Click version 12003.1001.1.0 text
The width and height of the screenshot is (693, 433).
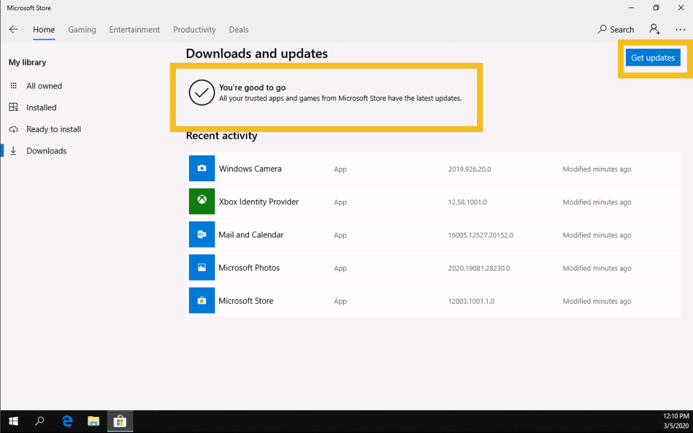[x=471, y=301]
